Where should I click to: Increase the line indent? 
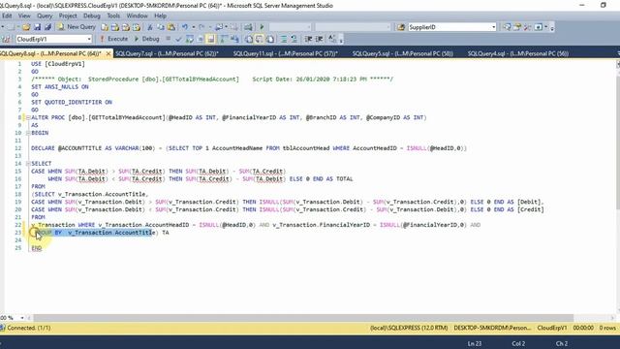coord(319,39)
